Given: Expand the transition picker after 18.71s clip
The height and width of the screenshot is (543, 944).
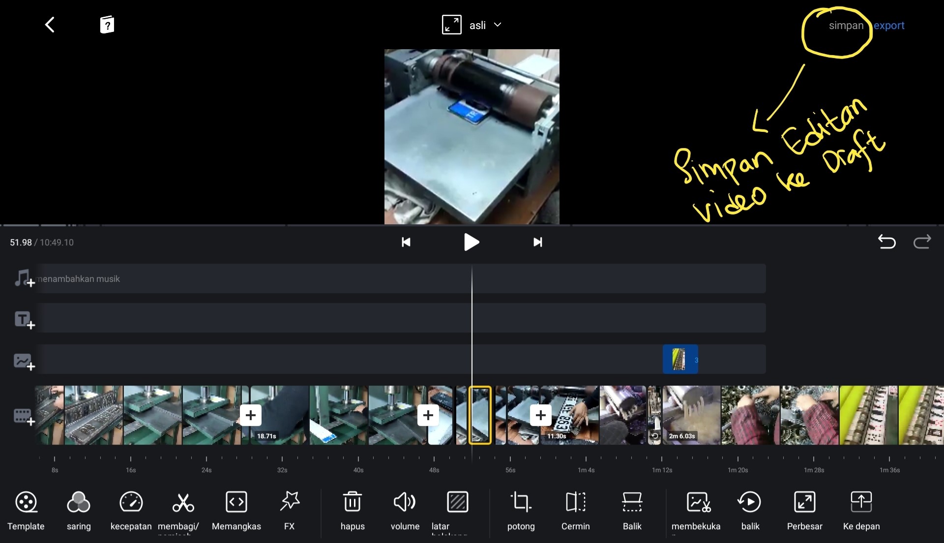Looking at the screenshot, I should (x=250, y=415).
